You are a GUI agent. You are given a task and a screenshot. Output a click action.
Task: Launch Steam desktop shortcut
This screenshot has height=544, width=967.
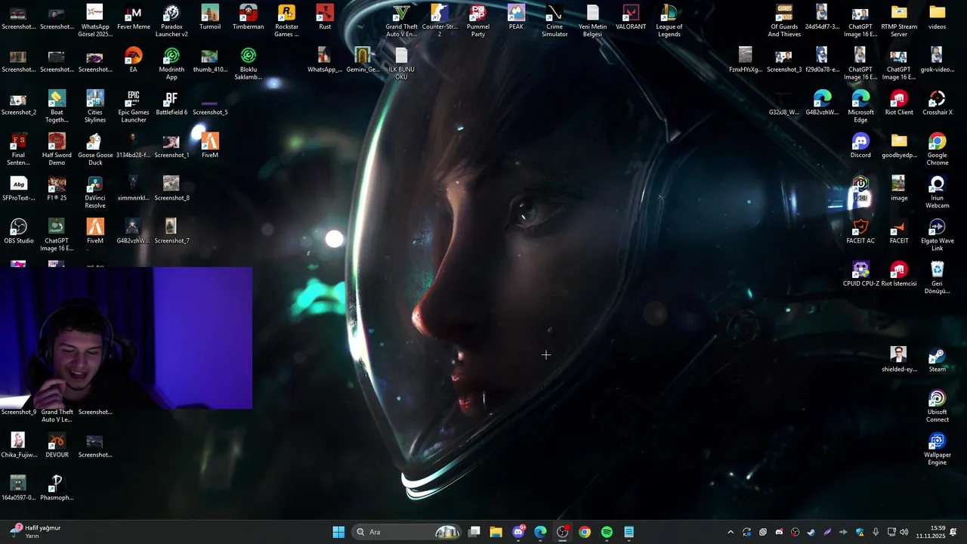tap(937, 360)
